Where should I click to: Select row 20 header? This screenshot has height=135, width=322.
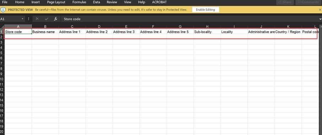click(2, 131)
